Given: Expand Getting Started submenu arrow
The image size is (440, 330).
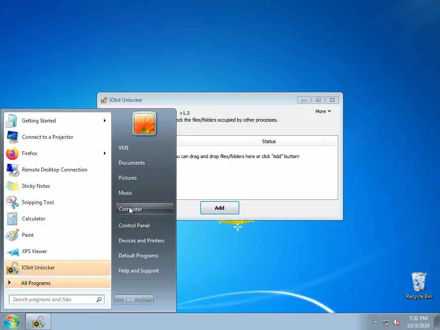Looking at the screenshot, I should [105, 121].
